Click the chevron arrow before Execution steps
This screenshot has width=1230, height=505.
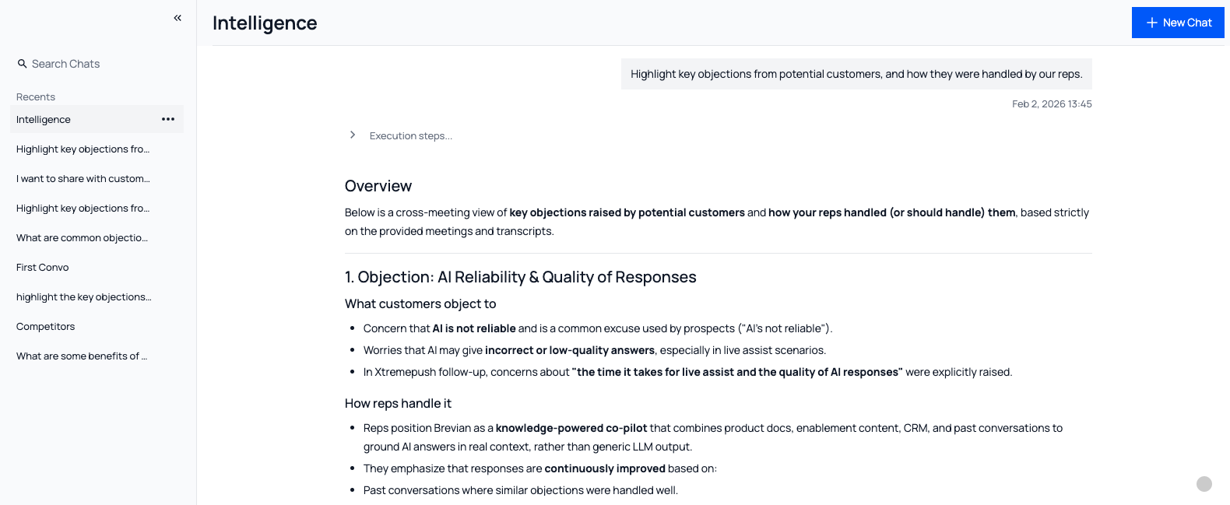click(x=352, y=135)
